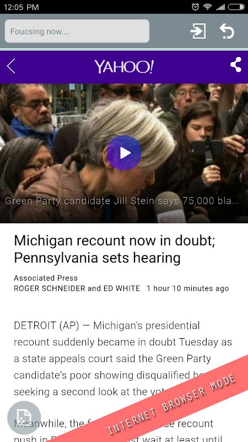The image size is (248, 442).
Task: Tap the video caption about Jill Stein
Action: click(122, 201)
